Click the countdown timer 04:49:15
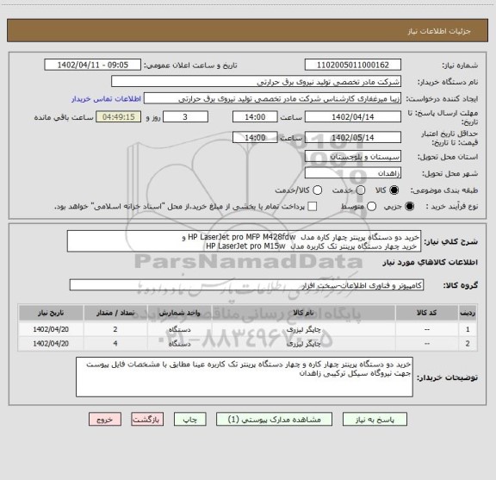The image size is (496, 480). (118, 117)
